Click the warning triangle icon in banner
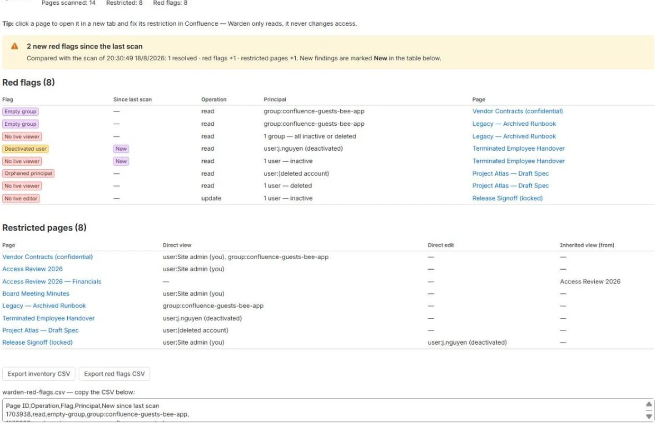 coord(15,47)
